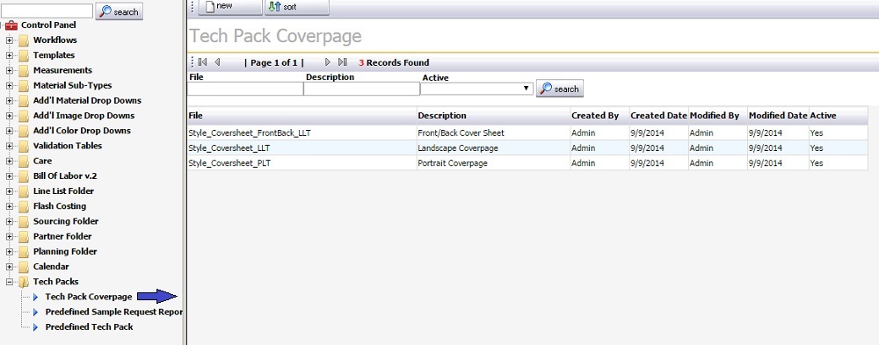Expand the Templates tree node
Image resolution: width=879 pixels, height=345 pixels.
[10, 55]
